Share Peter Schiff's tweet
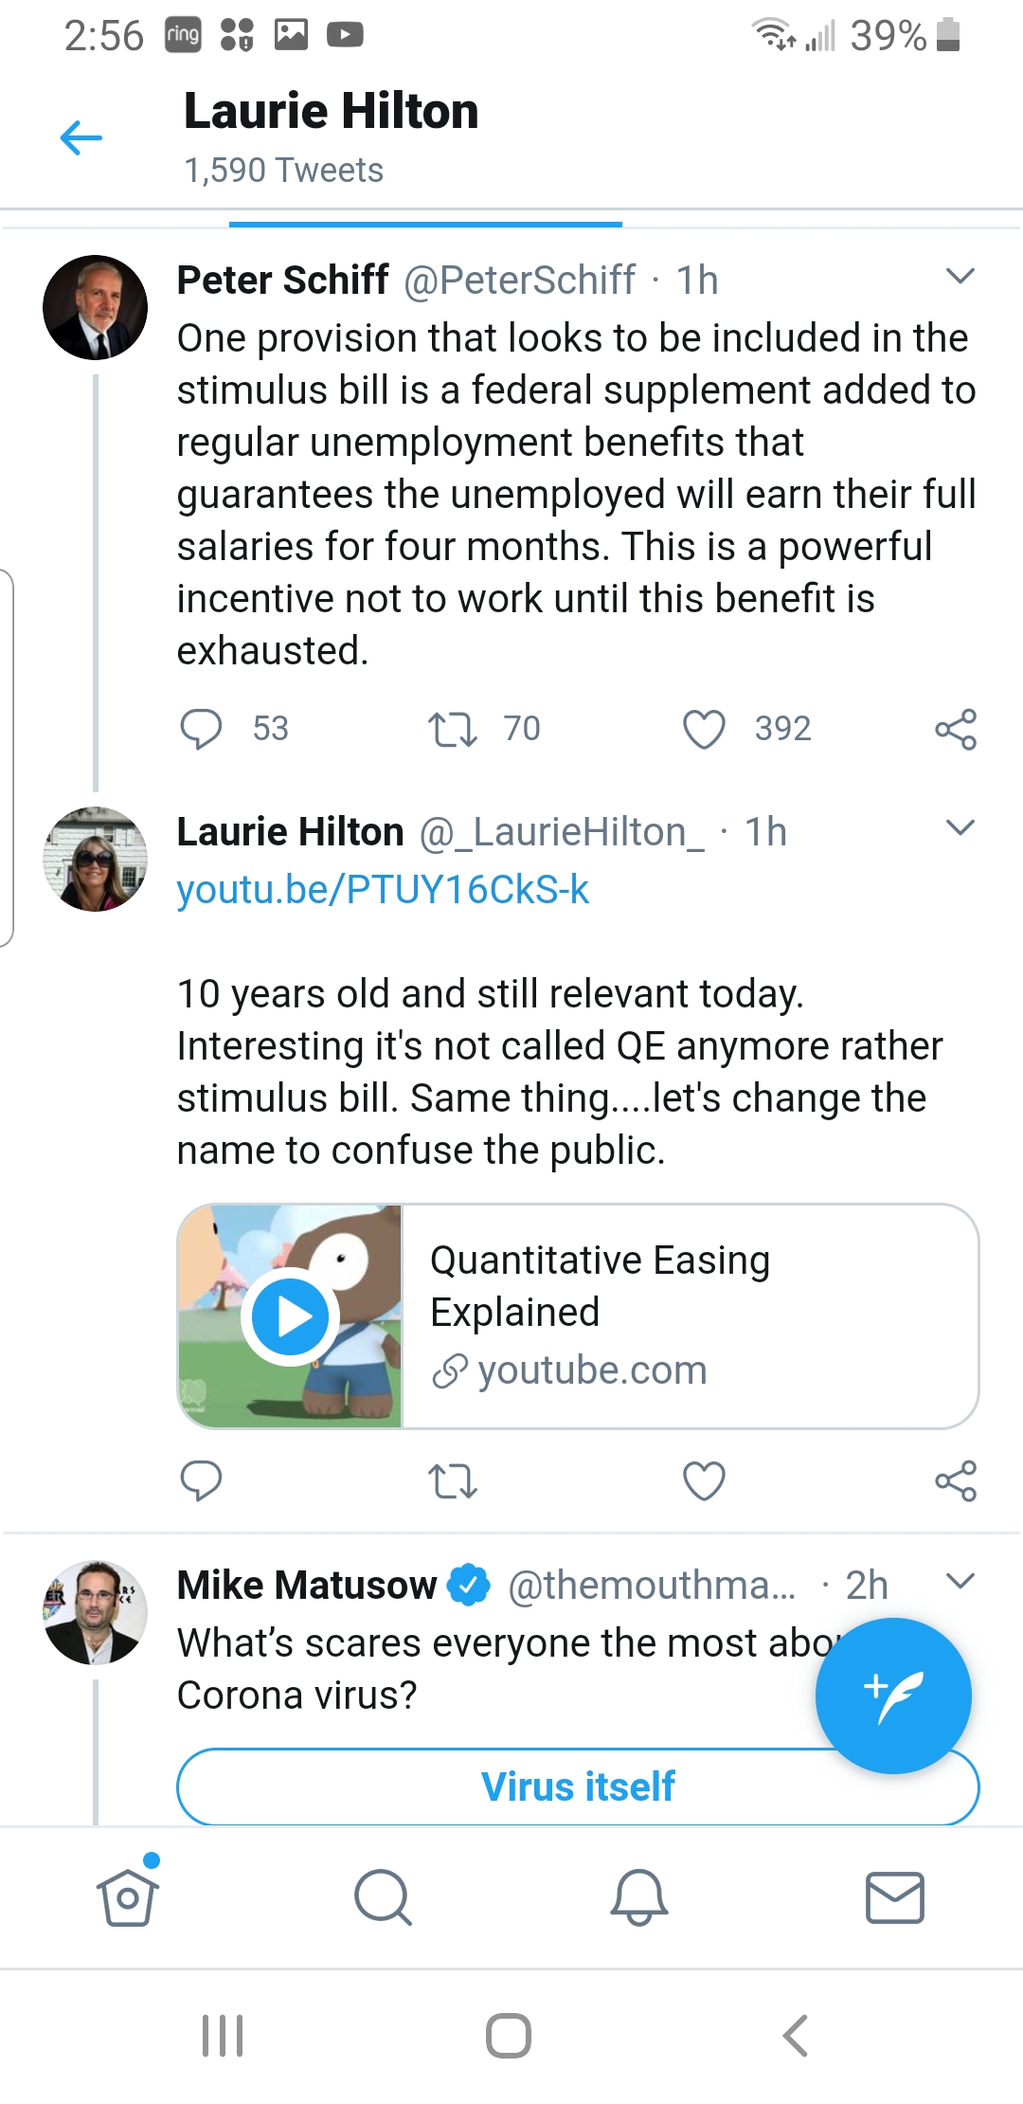The height and width of the screenshot is (2104, 1023). pyautogui.click(x=955, y=729)
